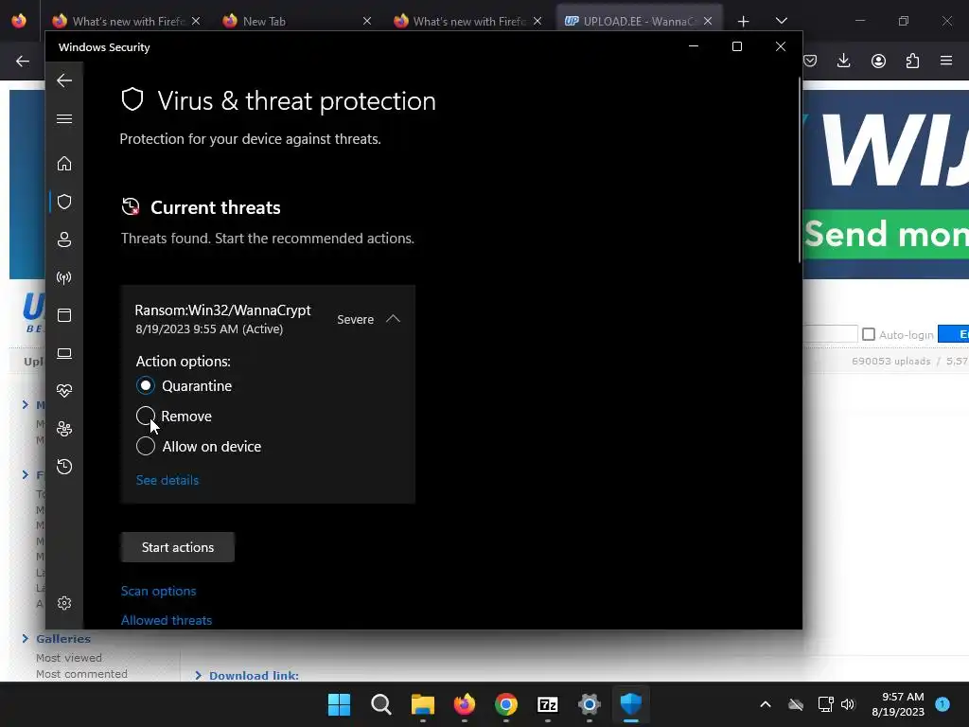Click the Download link heading
Image resolution: width=969 pixels, height=727 pixels.
(x=254, y=676)
